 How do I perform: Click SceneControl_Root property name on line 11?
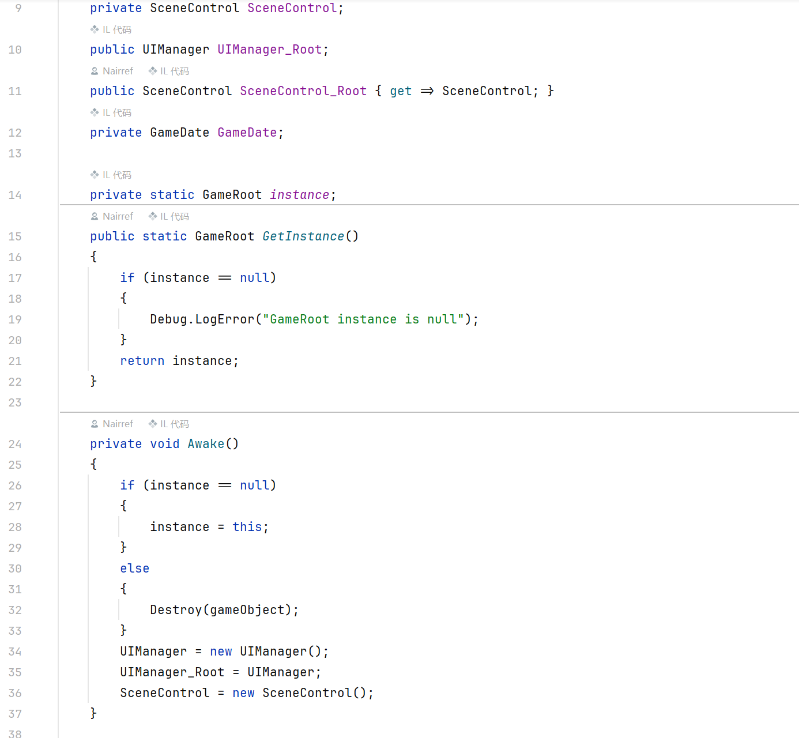(303, 91)
